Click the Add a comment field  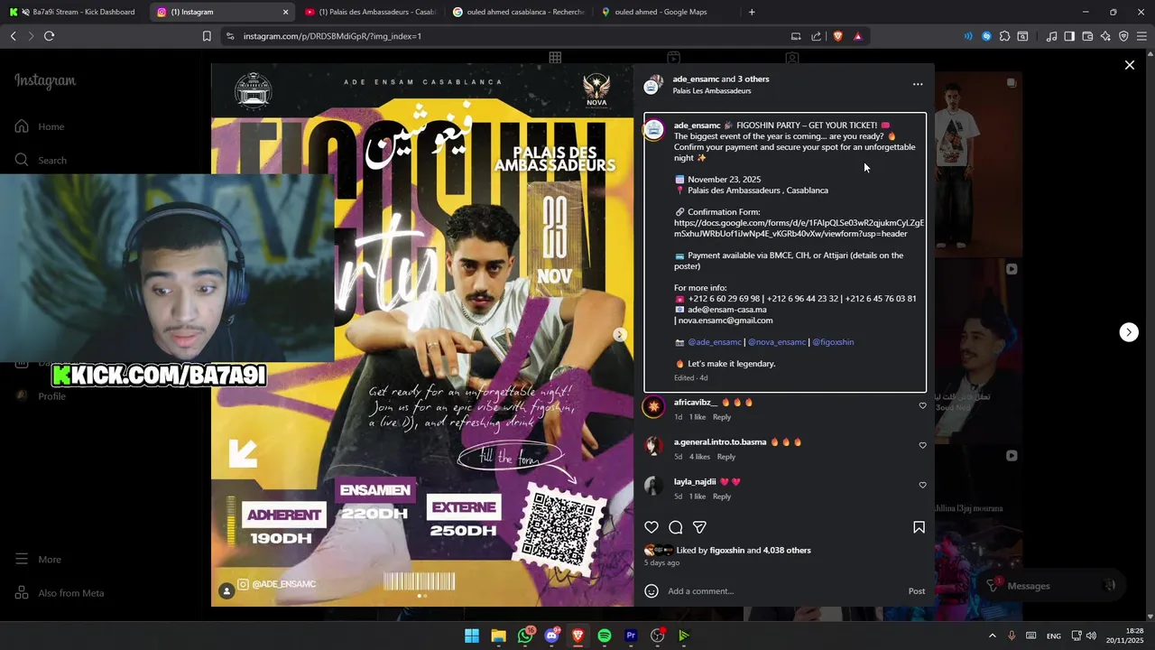[783, 591]
